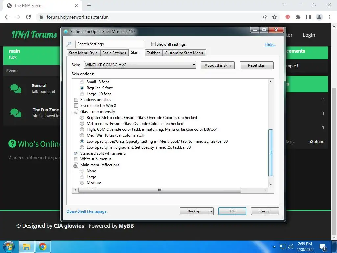Screen dimensions: 337x253
Task: Select None under Main menu reflections
Action: pos(82,171)
